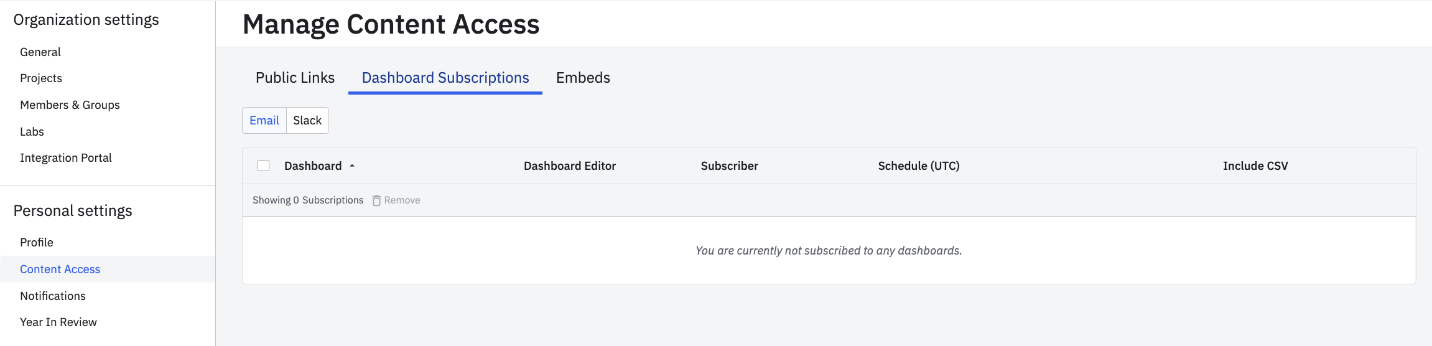Open the Embeds tab
Screen dimensions: 1432x346
(x=583, y=78)
